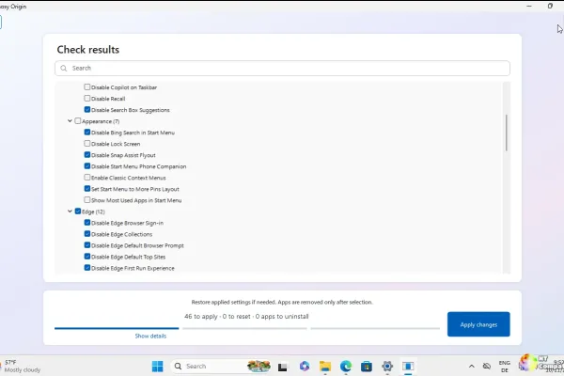Check Disable Lock Screen
Viewport: 564px width, 376px height.
coord(87,144)
